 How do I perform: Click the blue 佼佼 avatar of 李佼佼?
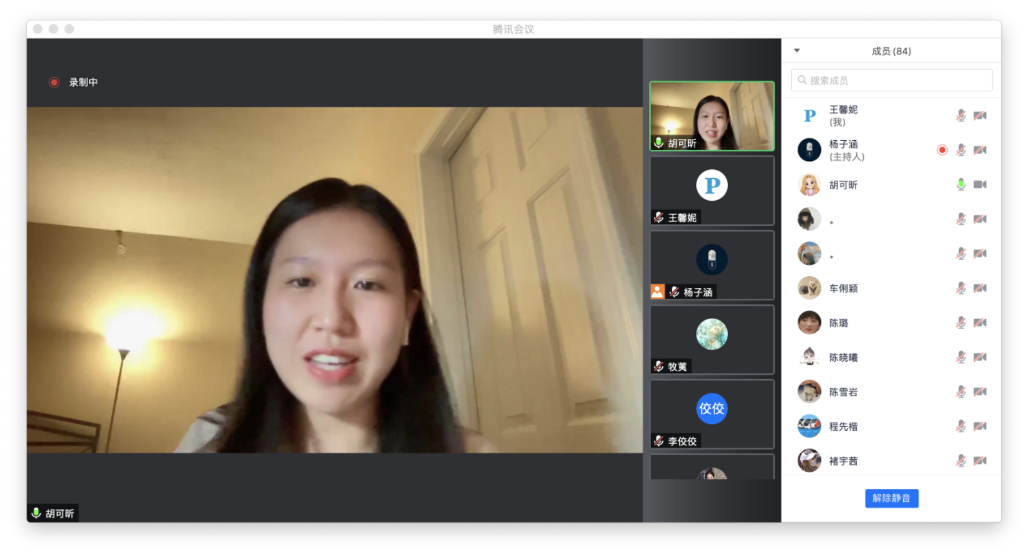click(712, 409)
